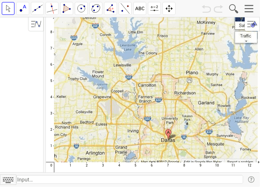
Task: Select the Move Graphics View tool
Action: click(169, 8)
